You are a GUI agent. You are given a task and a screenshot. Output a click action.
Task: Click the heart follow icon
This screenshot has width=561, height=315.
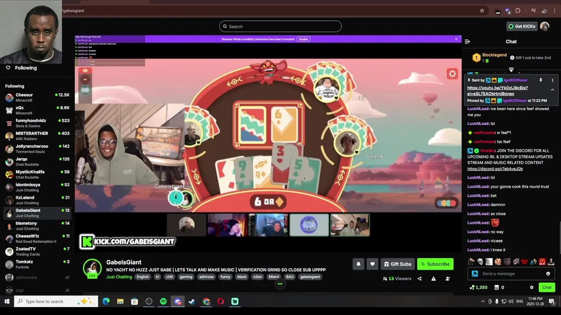372,264
